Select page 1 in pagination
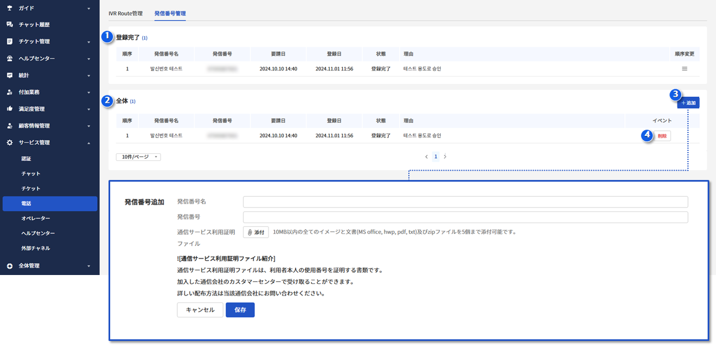716x346 pixels. [x=436, y=157]
